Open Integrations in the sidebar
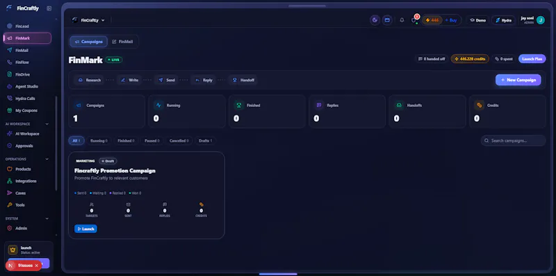The height and width of the screenshot is (276, 556). click(27, 181)
